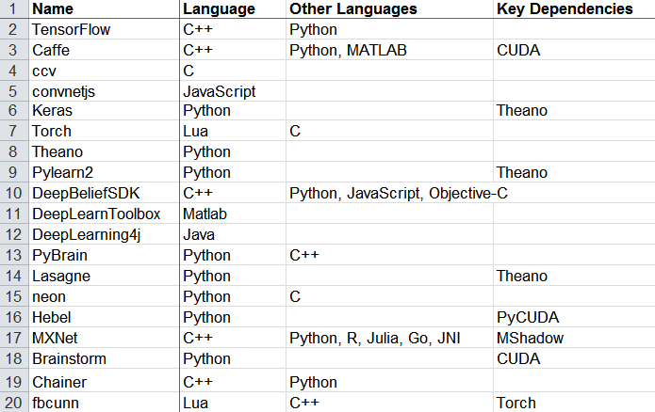Select row header 17
Screen dimensions: 655x412
(14, 338)
